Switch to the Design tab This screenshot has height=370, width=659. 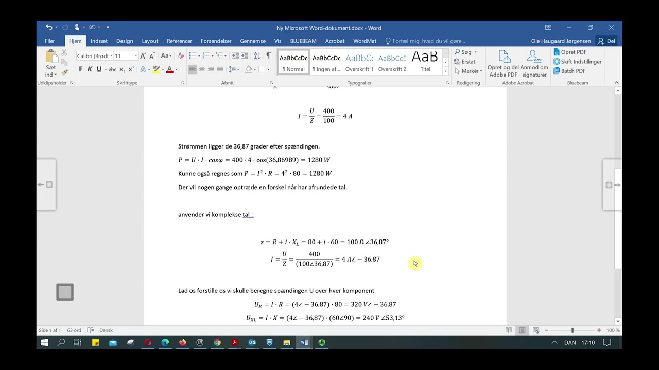coord(125,41)
